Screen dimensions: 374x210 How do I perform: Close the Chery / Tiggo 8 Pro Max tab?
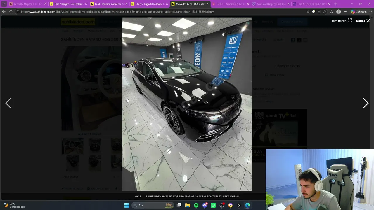coord(167,4)
